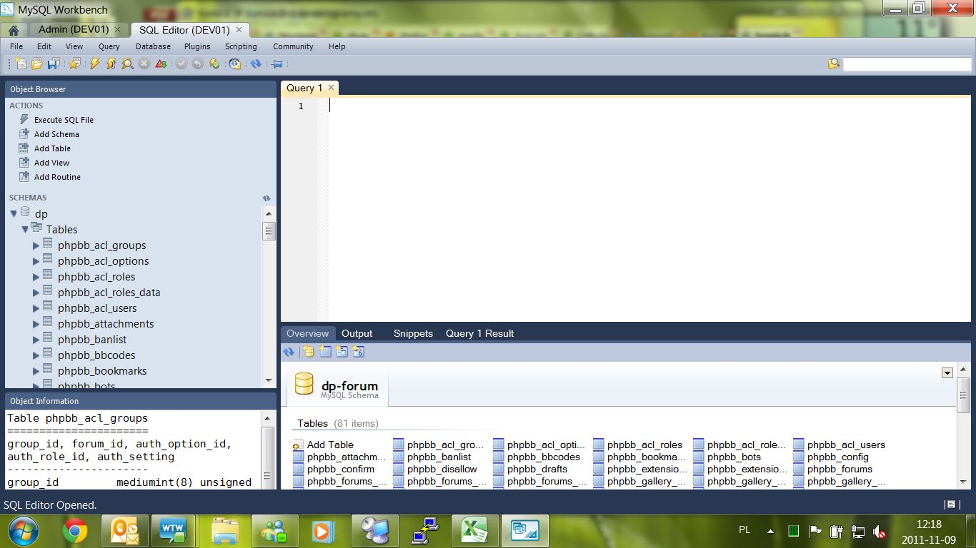Open the Database menu

153,46
